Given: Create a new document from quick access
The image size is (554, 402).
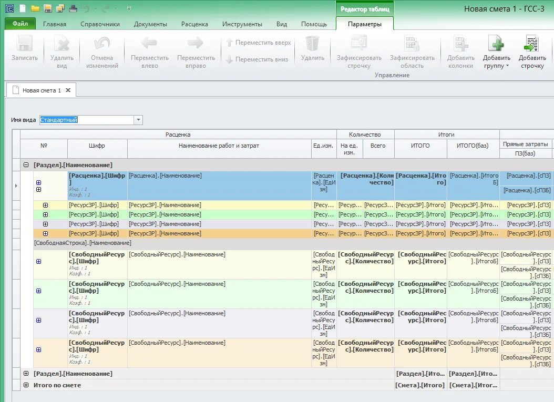Looking at the screenshot, I should click(x=22, y=8).
